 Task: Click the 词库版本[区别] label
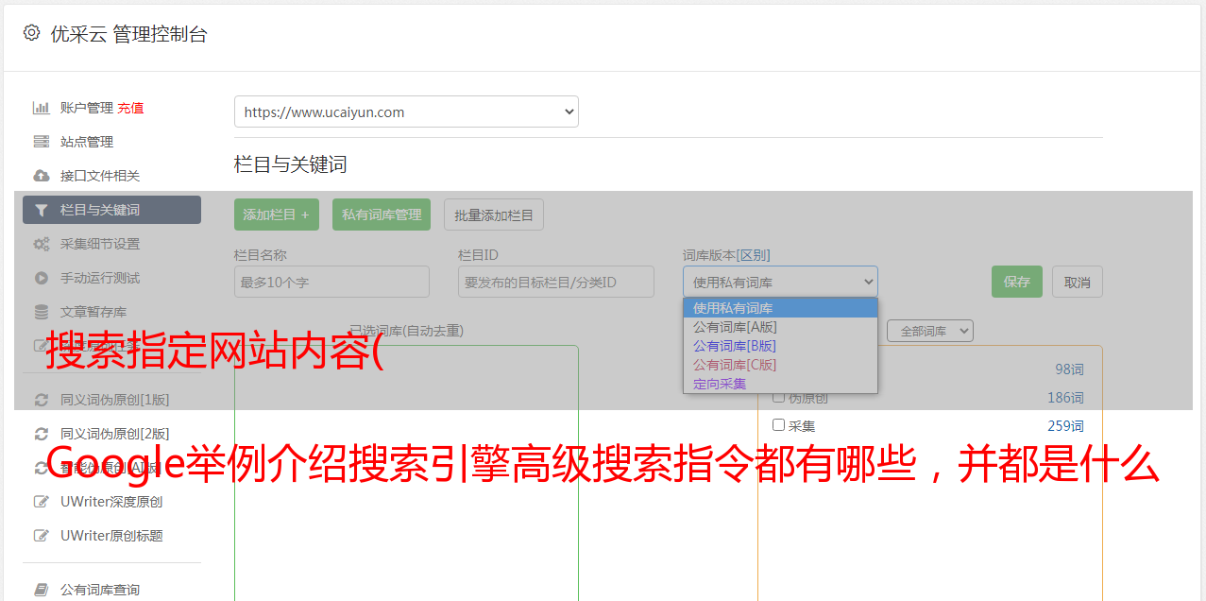pos(726,255)
